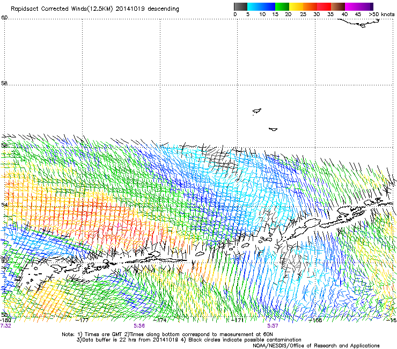Click the smaller island outline below 57N

[273, 129]
